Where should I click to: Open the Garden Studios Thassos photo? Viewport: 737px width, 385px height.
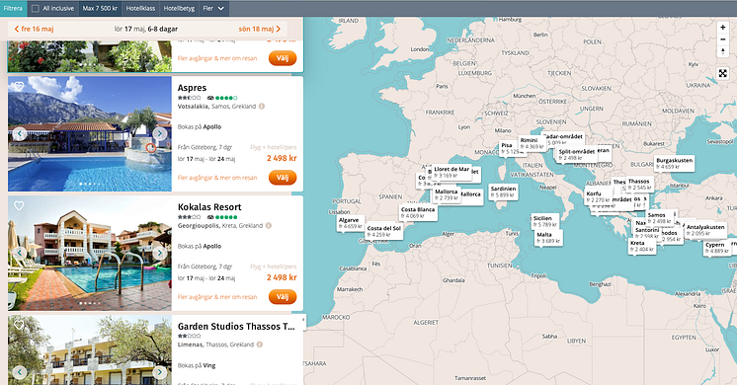90,350
